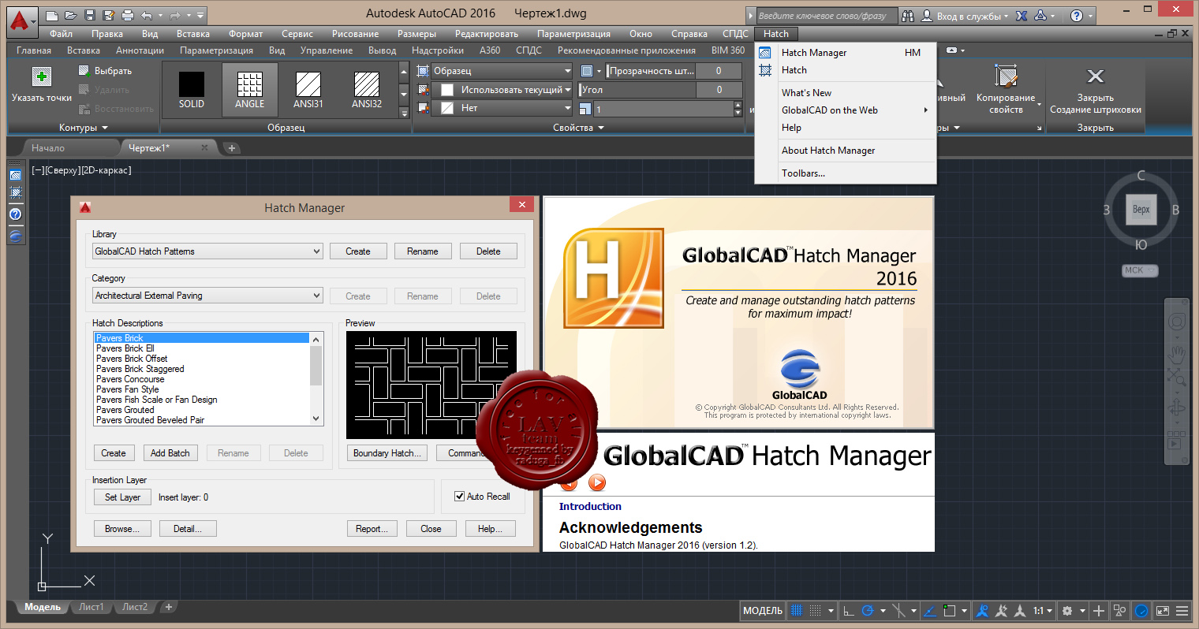Uncheck the Auto Recall checkbox
Image resolution: width=1199 pixels, height=629 pixels.
[x=459, y=497]
